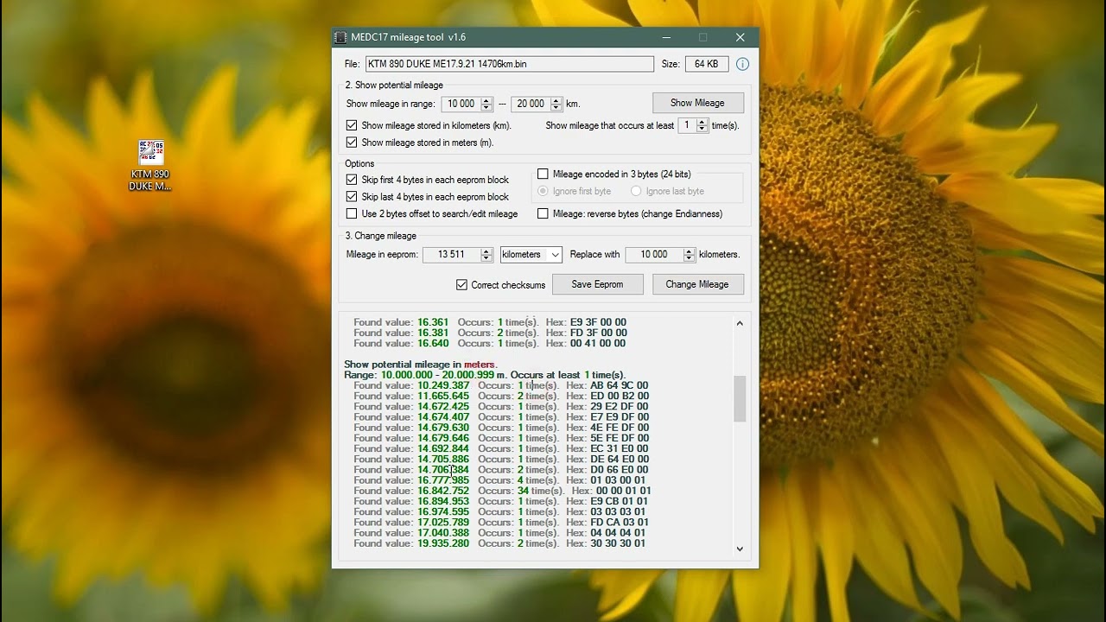Select found value 14.679.646 row
The height and width of the screenshot is (622, 1106).
pos(501,438)
